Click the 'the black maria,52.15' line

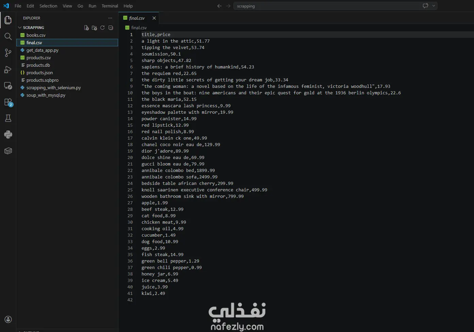[x=169, y=99]
